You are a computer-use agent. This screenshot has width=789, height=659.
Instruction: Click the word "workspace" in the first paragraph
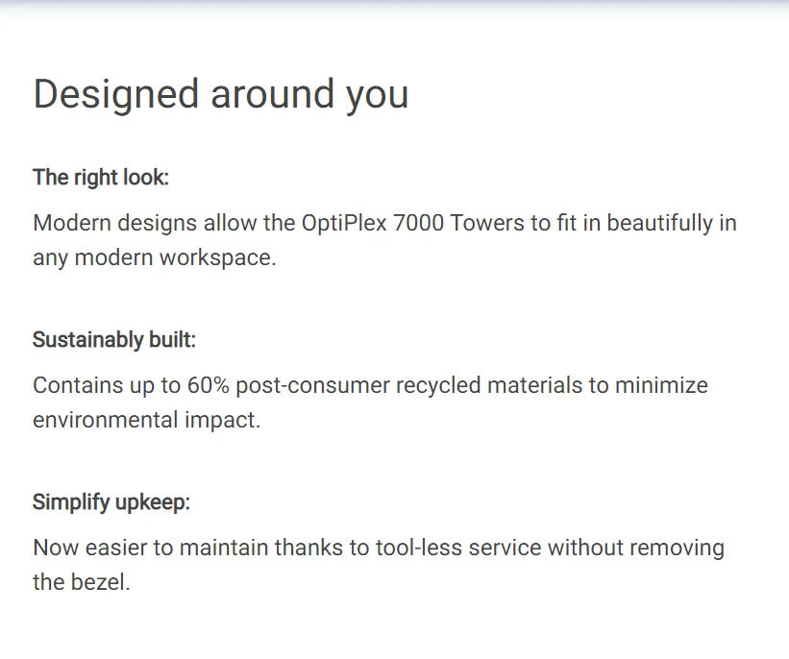click(210, 258)
